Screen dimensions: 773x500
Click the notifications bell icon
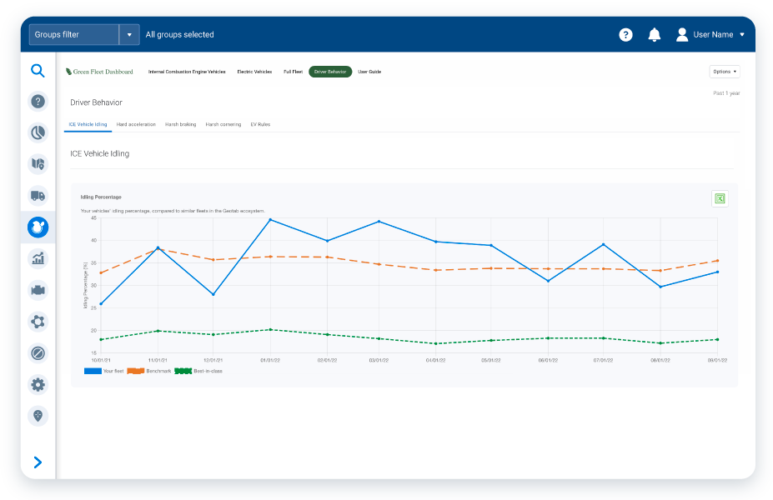click(654, 35)
